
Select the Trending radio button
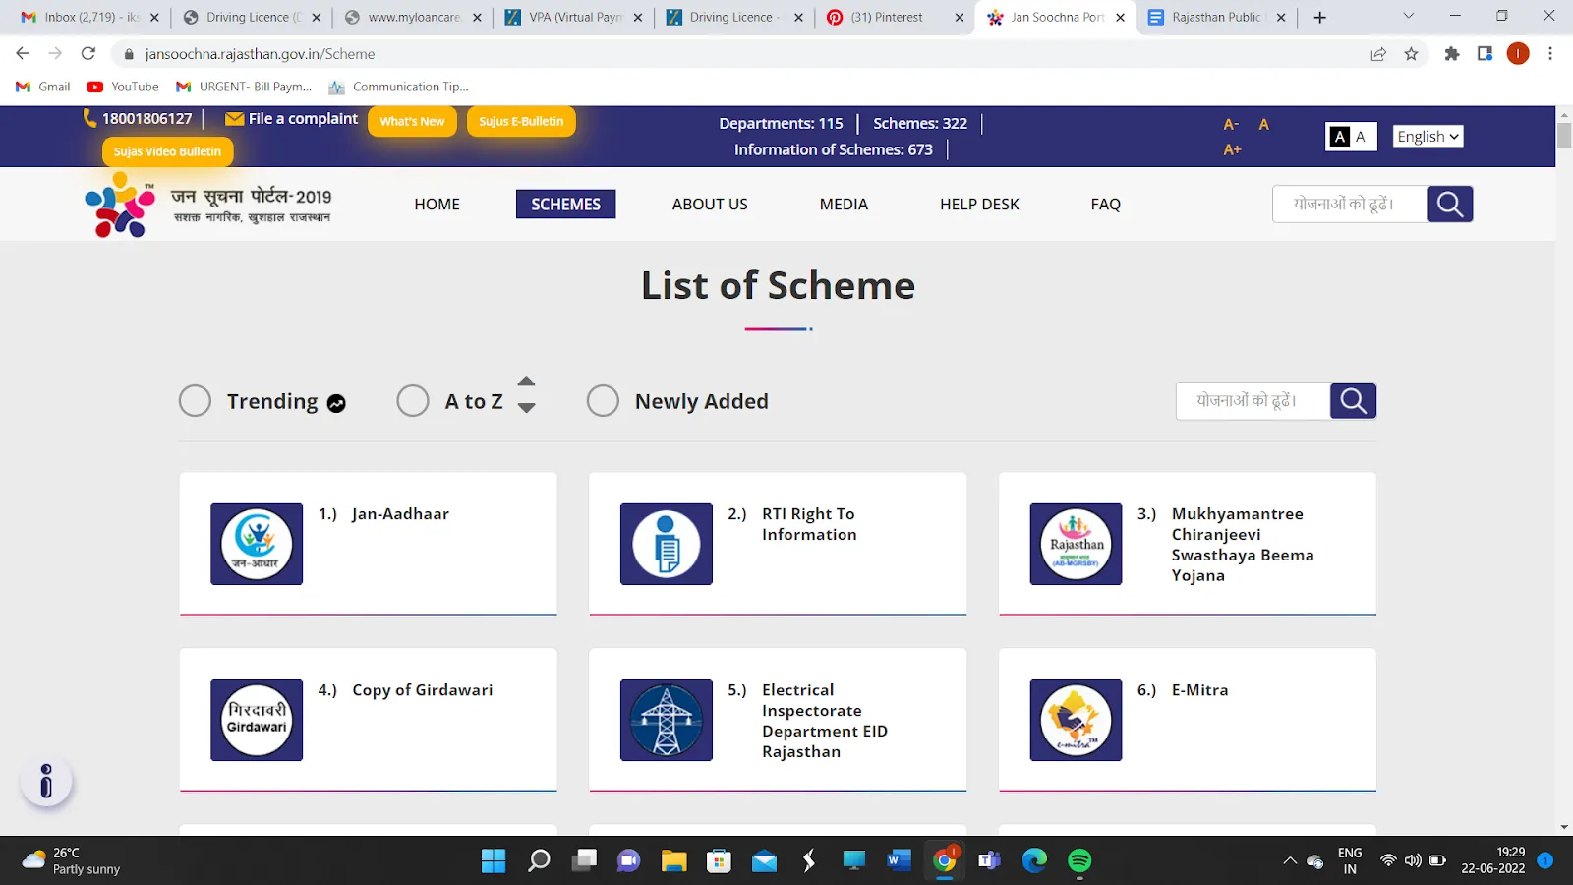(195, 401)
